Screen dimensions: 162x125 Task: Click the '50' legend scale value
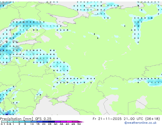[79, 124]
